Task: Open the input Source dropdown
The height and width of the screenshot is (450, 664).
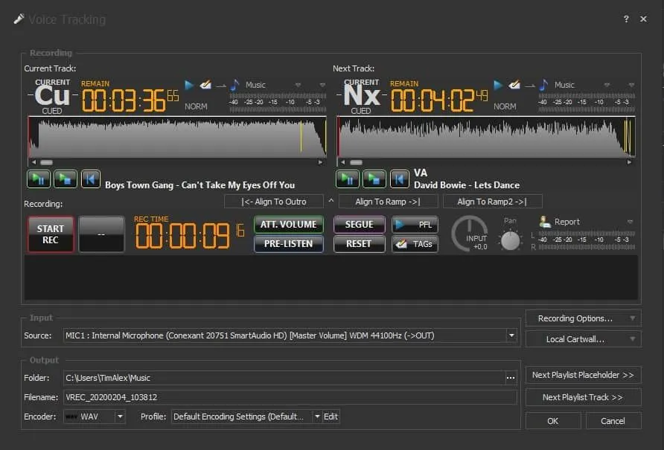Action: pos(511,335)
